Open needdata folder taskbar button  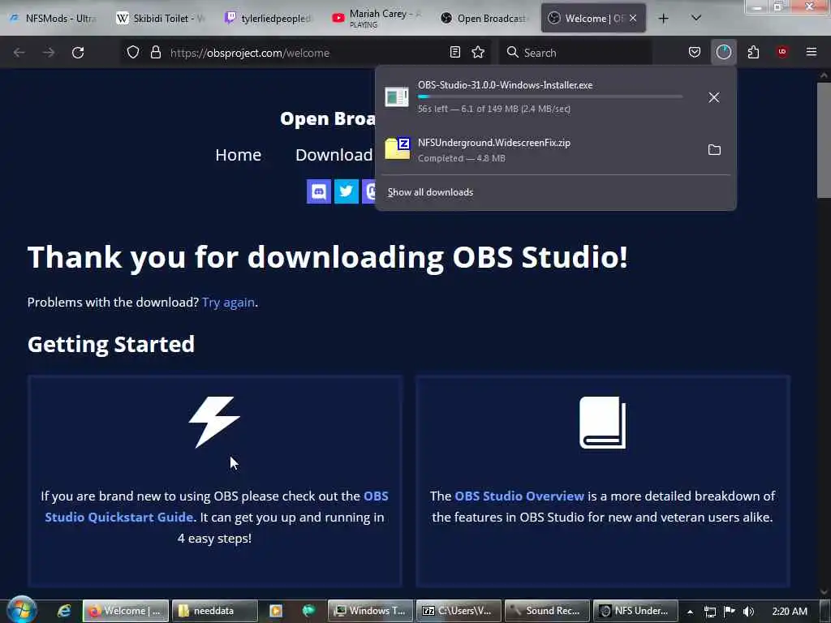click(215, 611)
